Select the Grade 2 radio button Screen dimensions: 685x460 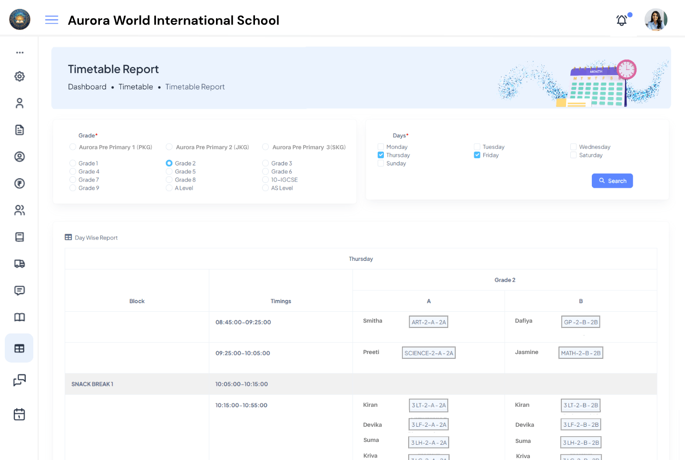[x=169, y=163]
